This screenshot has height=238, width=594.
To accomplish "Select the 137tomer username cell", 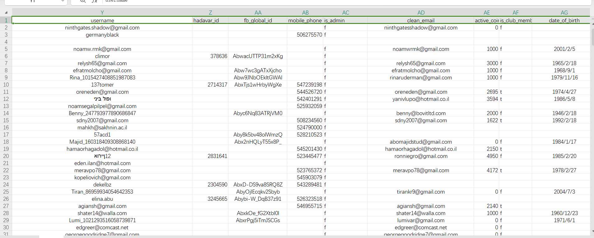I will [102, 85].
